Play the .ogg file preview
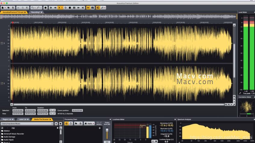The image size is (255, 143). tap(58, 128)
